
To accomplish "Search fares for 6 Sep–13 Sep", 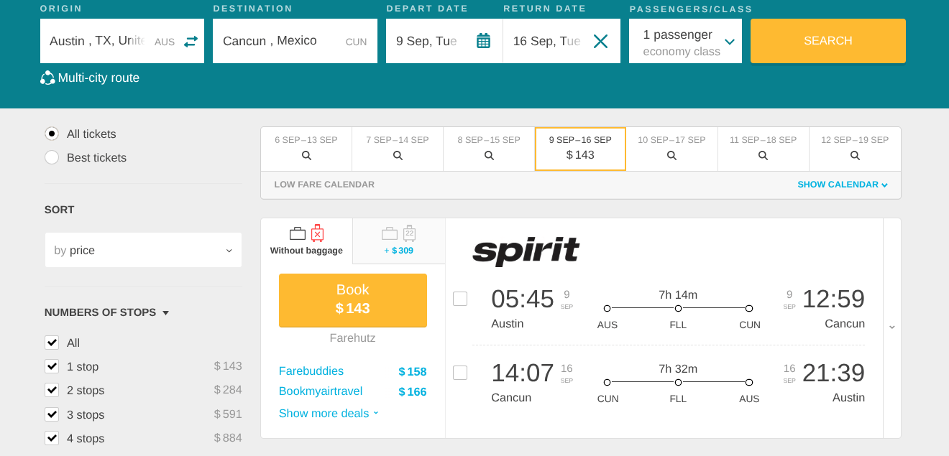I will coord(306,155).
